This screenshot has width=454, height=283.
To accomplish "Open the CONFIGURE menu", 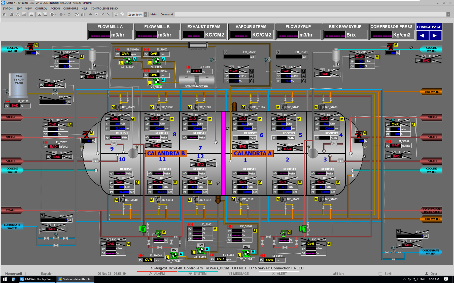I will tap(71, 9).
